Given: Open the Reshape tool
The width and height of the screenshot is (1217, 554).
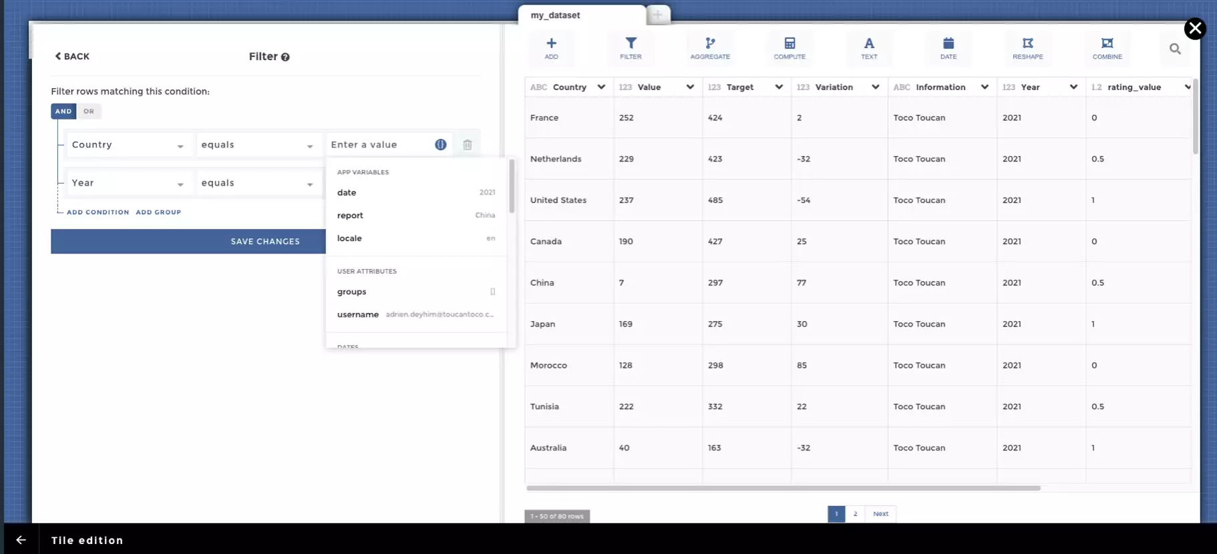Looking at the screenshot, I should pos(1027,48).
